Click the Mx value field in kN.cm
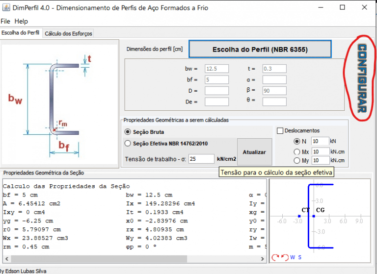Image resolution: width=377 pixels, height=274 pixels. click(x=321, y=151)
